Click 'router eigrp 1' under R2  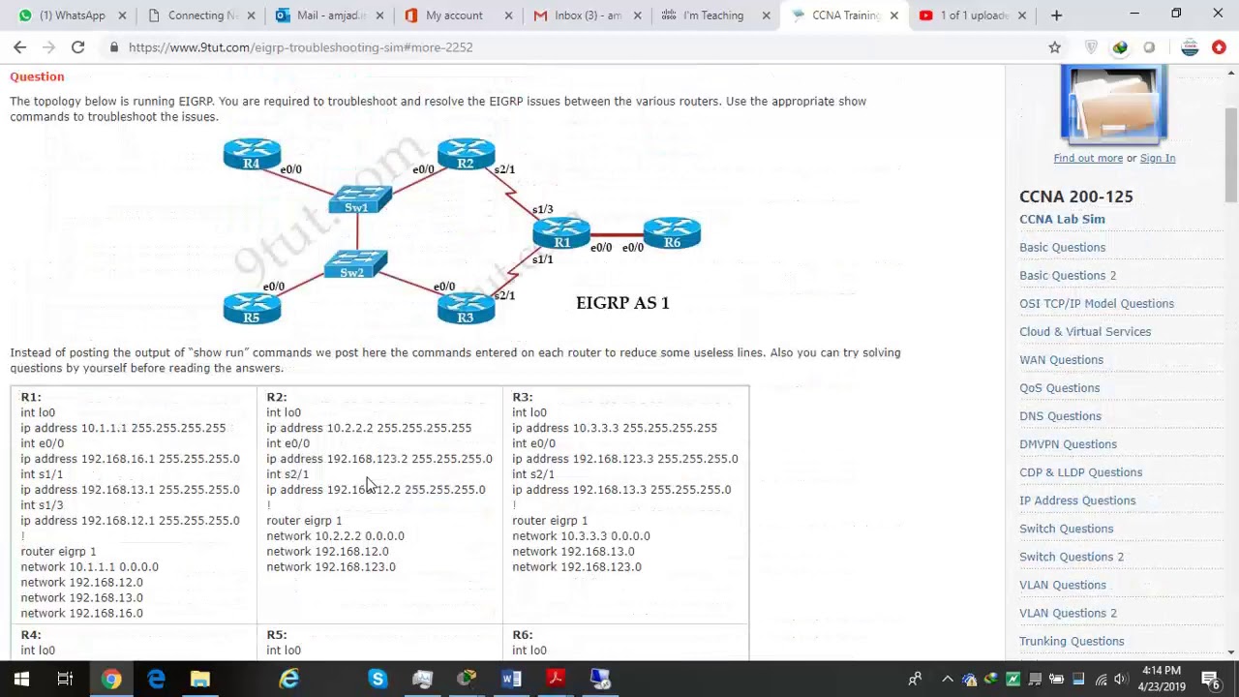click(304, 520)
